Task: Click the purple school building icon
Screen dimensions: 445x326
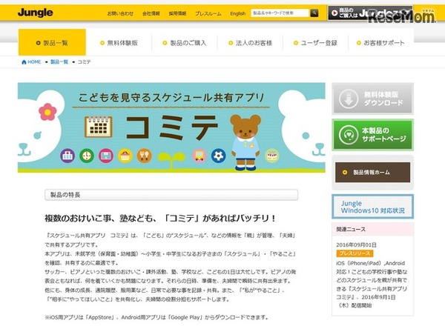Action: pyautogui.click(x=67, y=156)
